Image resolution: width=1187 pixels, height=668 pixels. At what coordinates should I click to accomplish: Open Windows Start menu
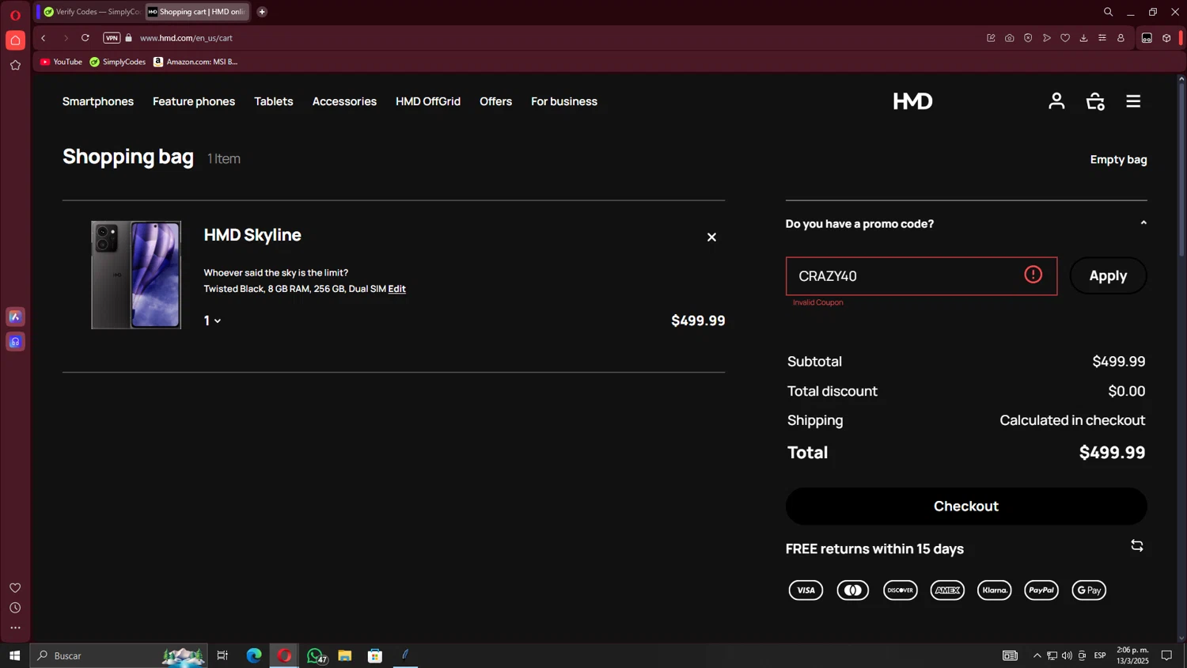pos(14,655)
